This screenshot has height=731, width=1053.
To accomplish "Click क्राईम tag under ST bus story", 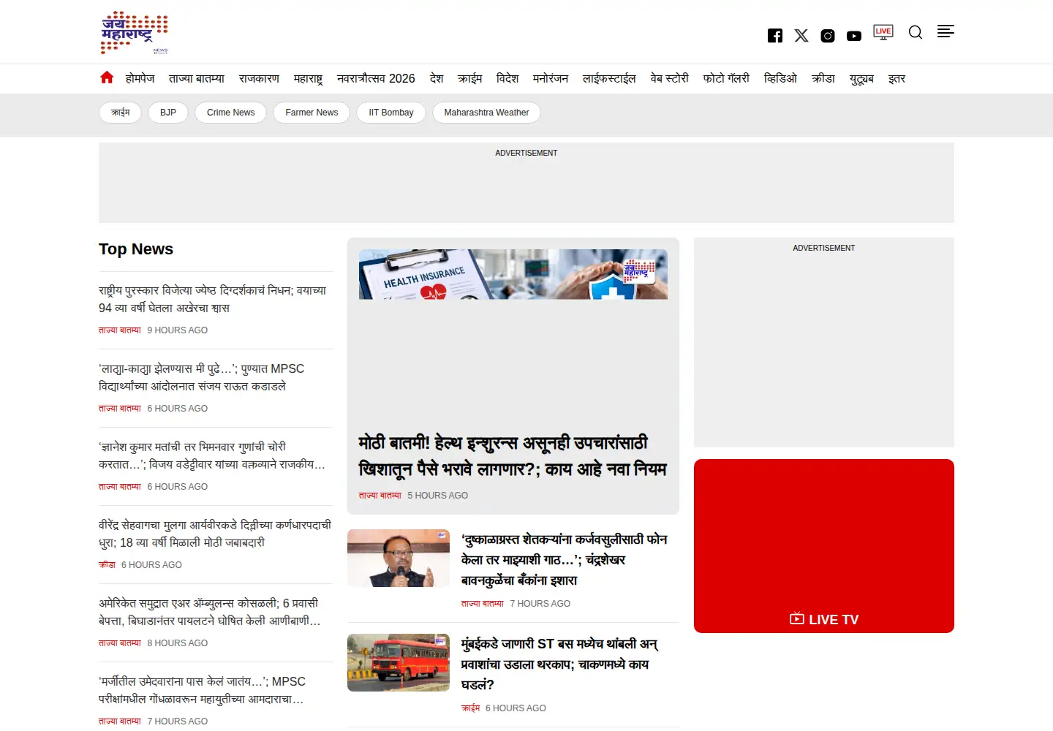I will pyautogui.click(x=470, y=708).
